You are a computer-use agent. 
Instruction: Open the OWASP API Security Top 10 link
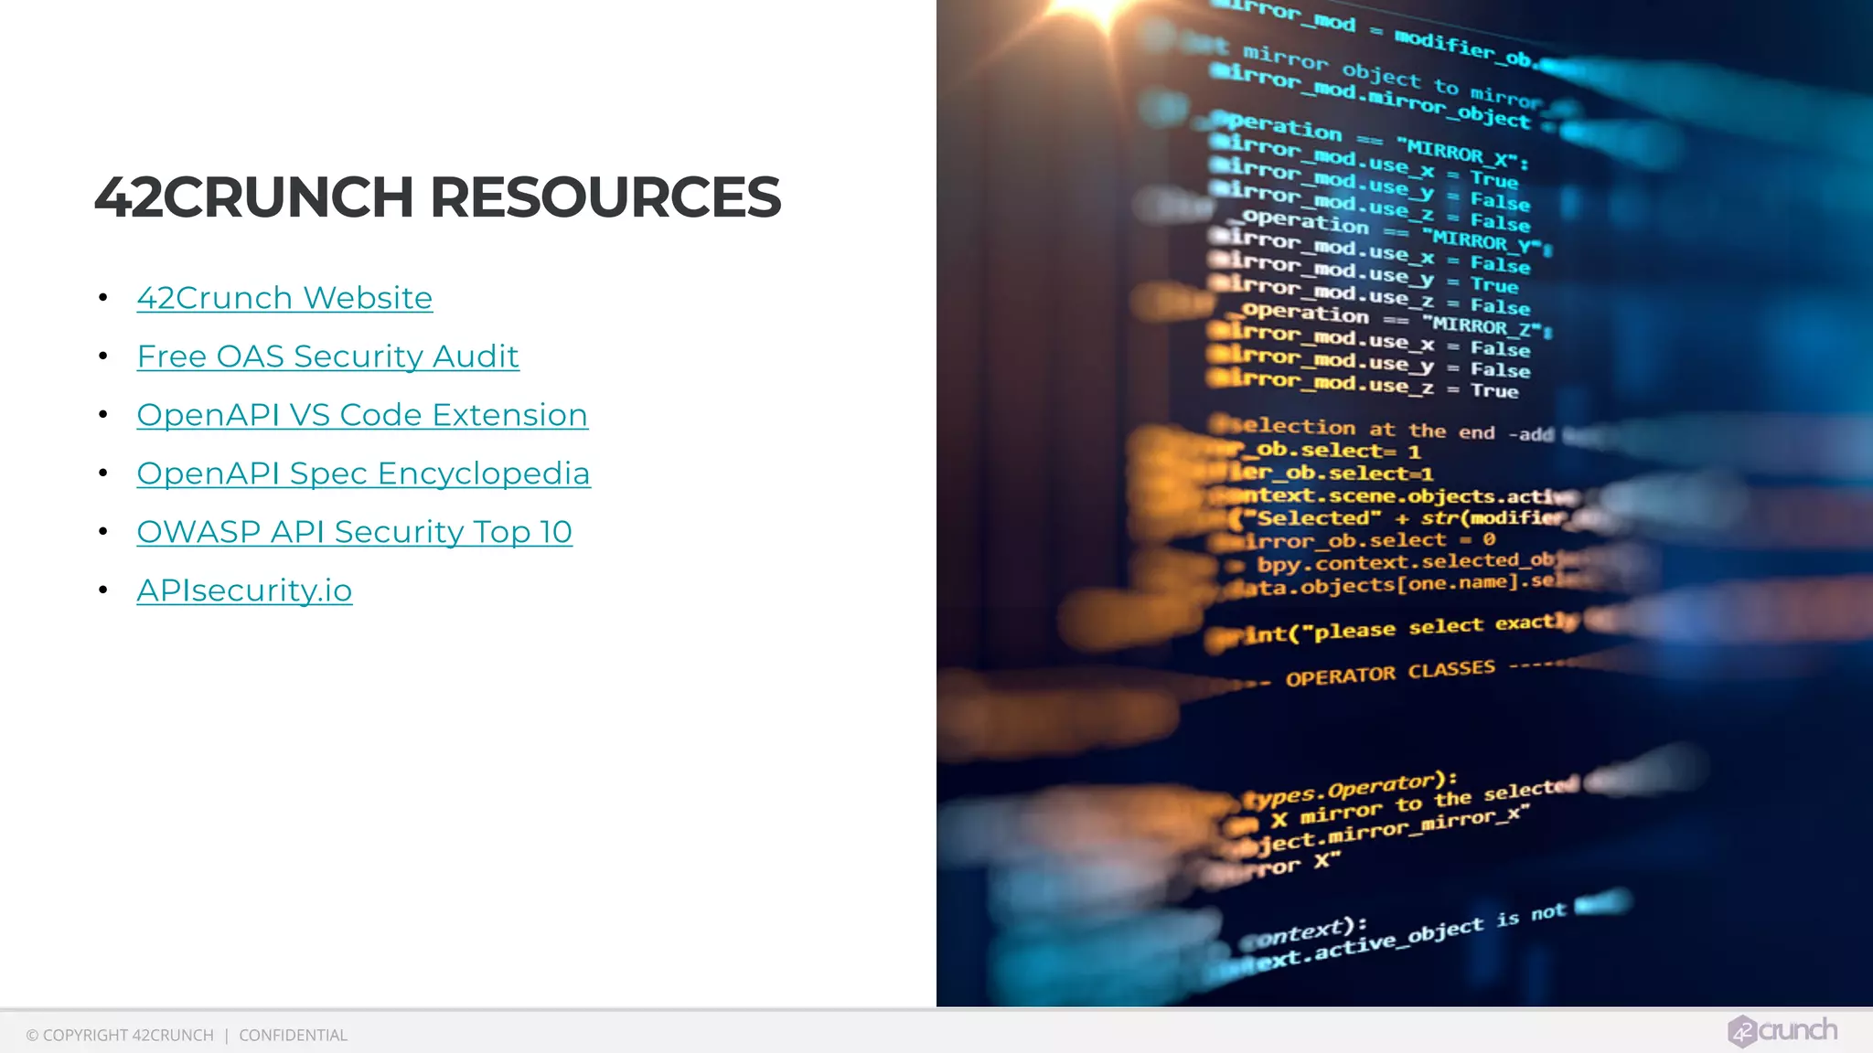click(x=354, y=532)
